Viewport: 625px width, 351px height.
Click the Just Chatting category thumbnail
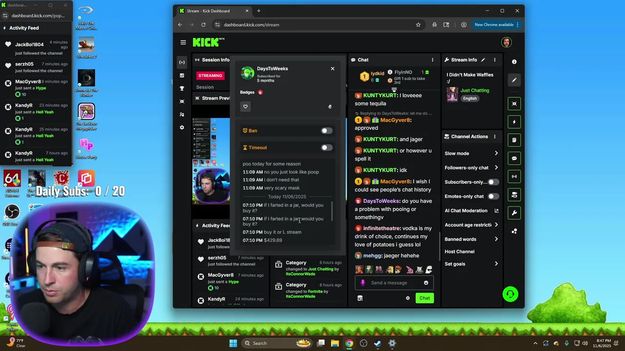coord(453,94)
